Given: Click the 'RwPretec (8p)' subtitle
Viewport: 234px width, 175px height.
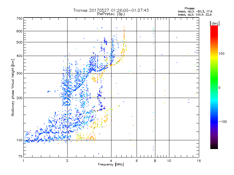Looking at the screenshot, I should pyautogui.click(x=111, y=14).
